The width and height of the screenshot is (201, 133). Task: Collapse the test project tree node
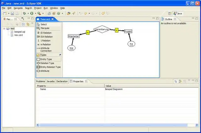click(x=4, y=29)
